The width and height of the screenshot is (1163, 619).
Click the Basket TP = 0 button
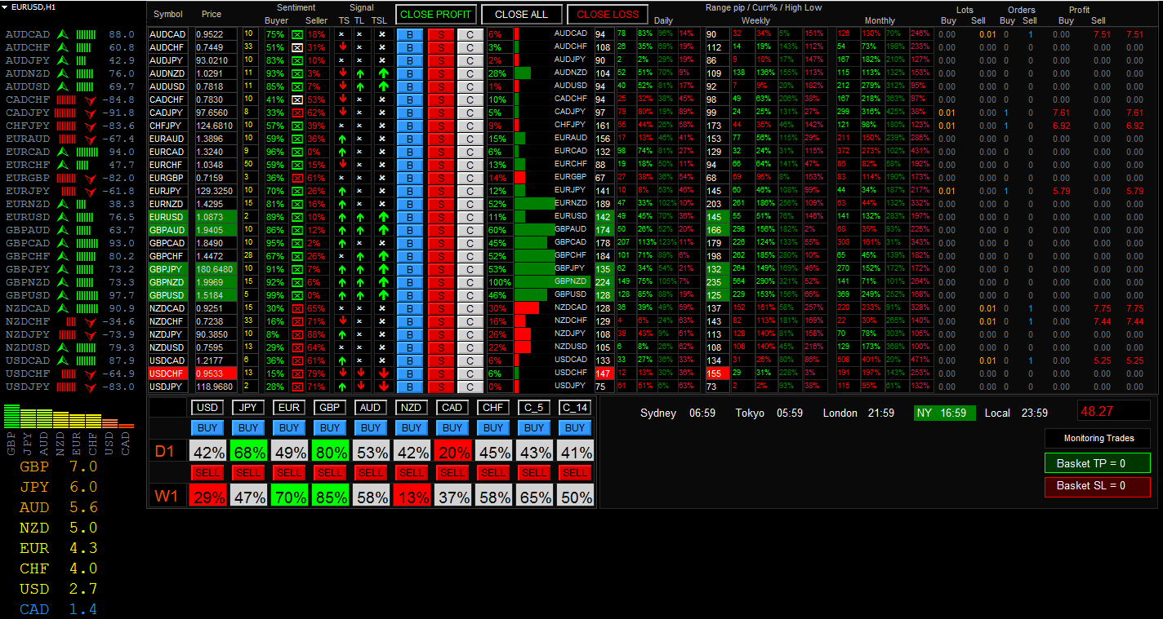click(x=1098, y=463)
